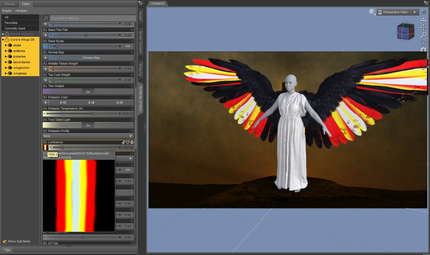Click the Base Bump map swatch icon
Screen dimensions: 430x255
pyautogui.click(x=45, y=46)
